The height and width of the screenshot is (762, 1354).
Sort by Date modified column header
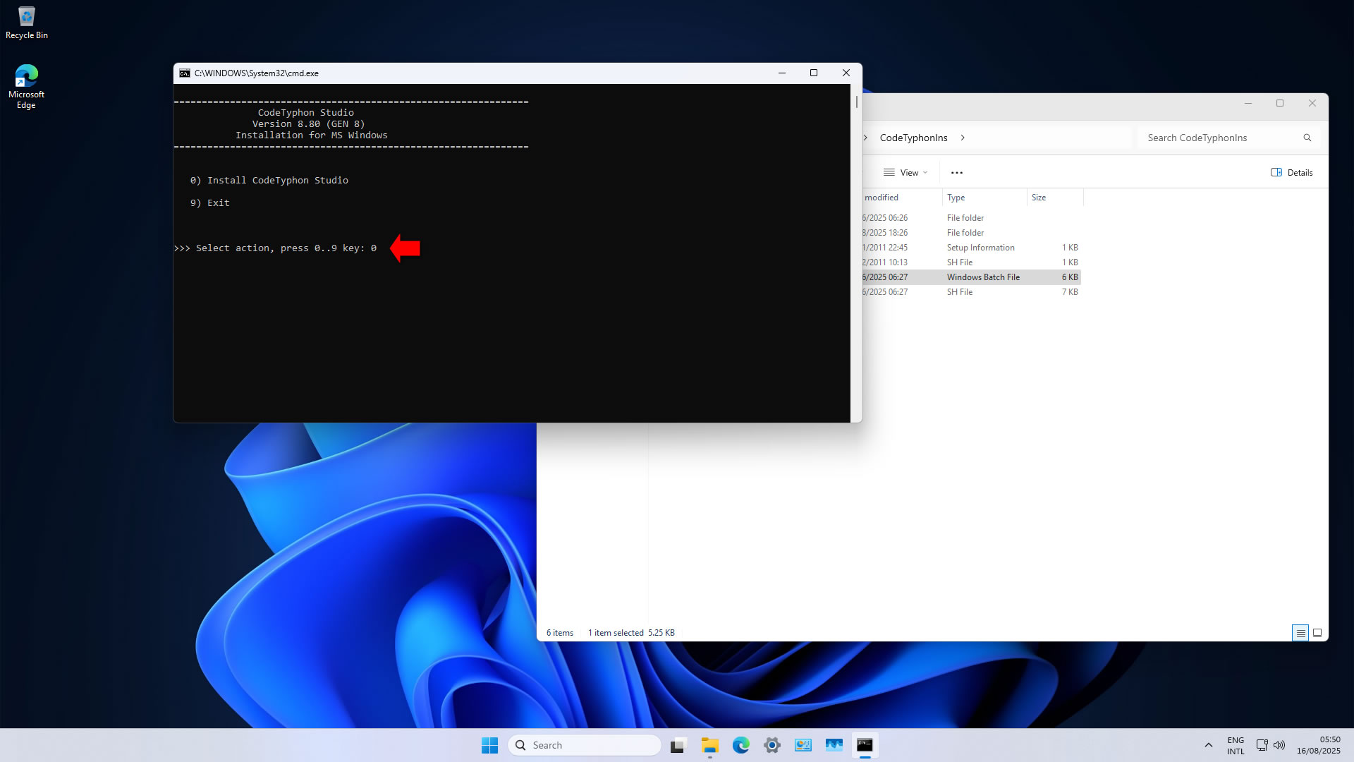[902, 198]
